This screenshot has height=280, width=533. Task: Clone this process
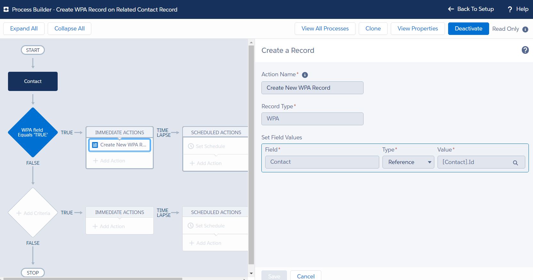coord(373,29)
